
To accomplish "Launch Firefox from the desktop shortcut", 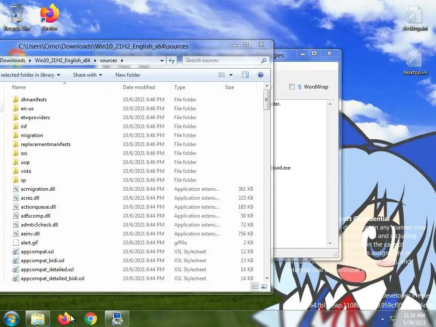I will (49, 17).
